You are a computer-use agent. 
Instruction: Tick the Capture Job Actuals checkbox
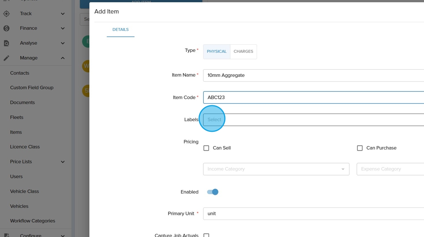[206, 235]
